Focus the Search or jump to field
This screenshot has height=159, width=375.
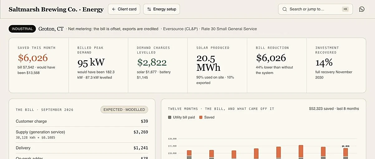(x=315, y=9)
